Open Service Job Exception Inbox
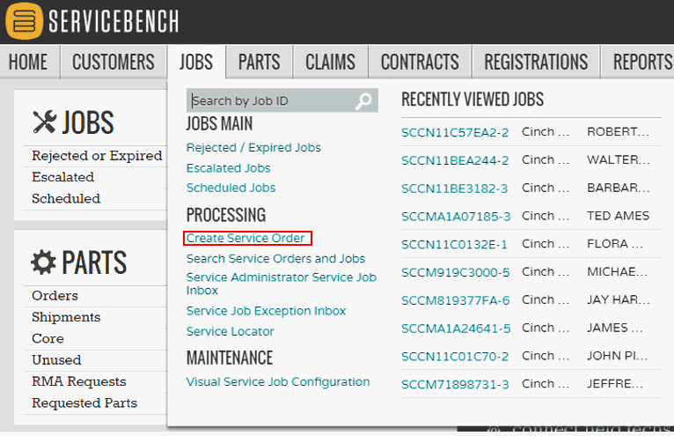The width and height of the screenshot is (674, 436). click(266, 311)
